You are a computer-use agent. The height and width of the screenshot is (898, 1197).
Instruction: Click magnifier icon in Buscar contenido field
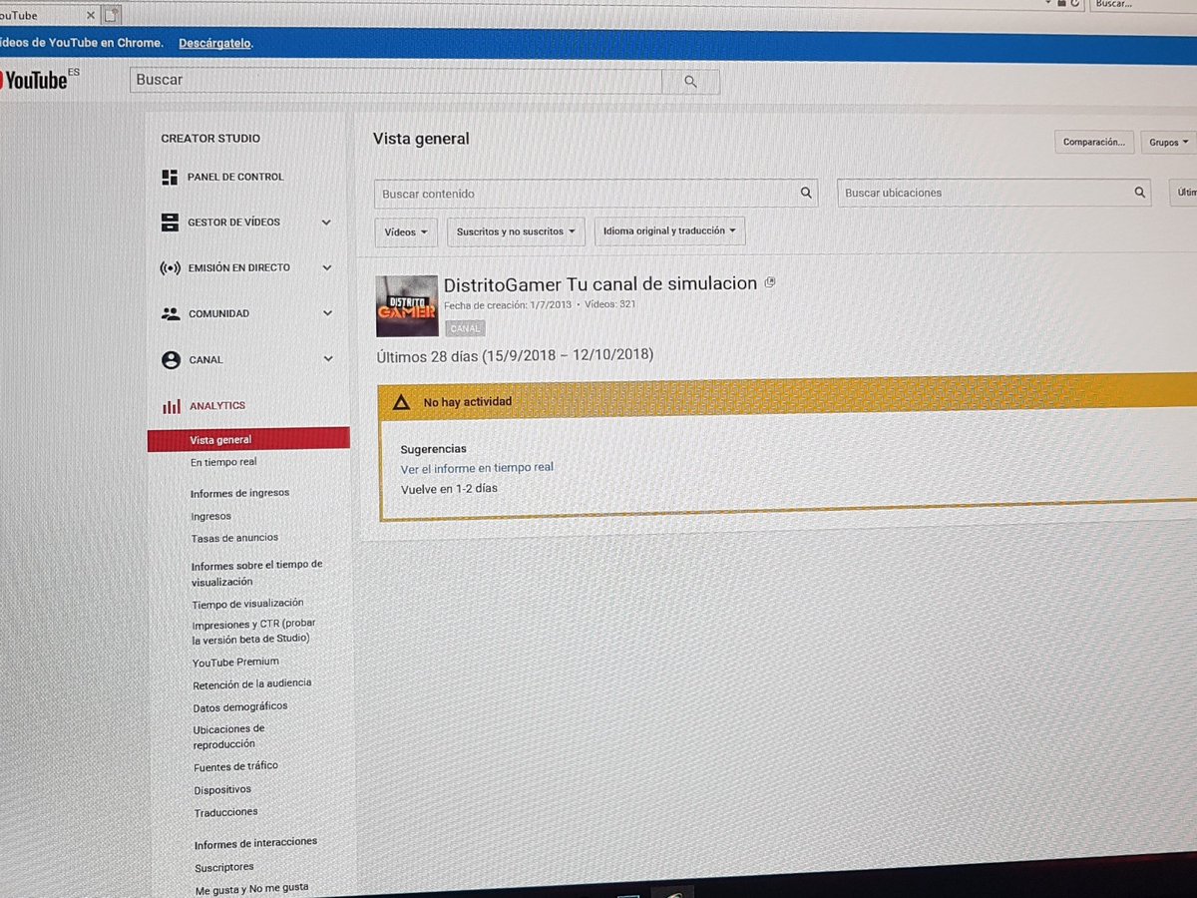point(806,194)
